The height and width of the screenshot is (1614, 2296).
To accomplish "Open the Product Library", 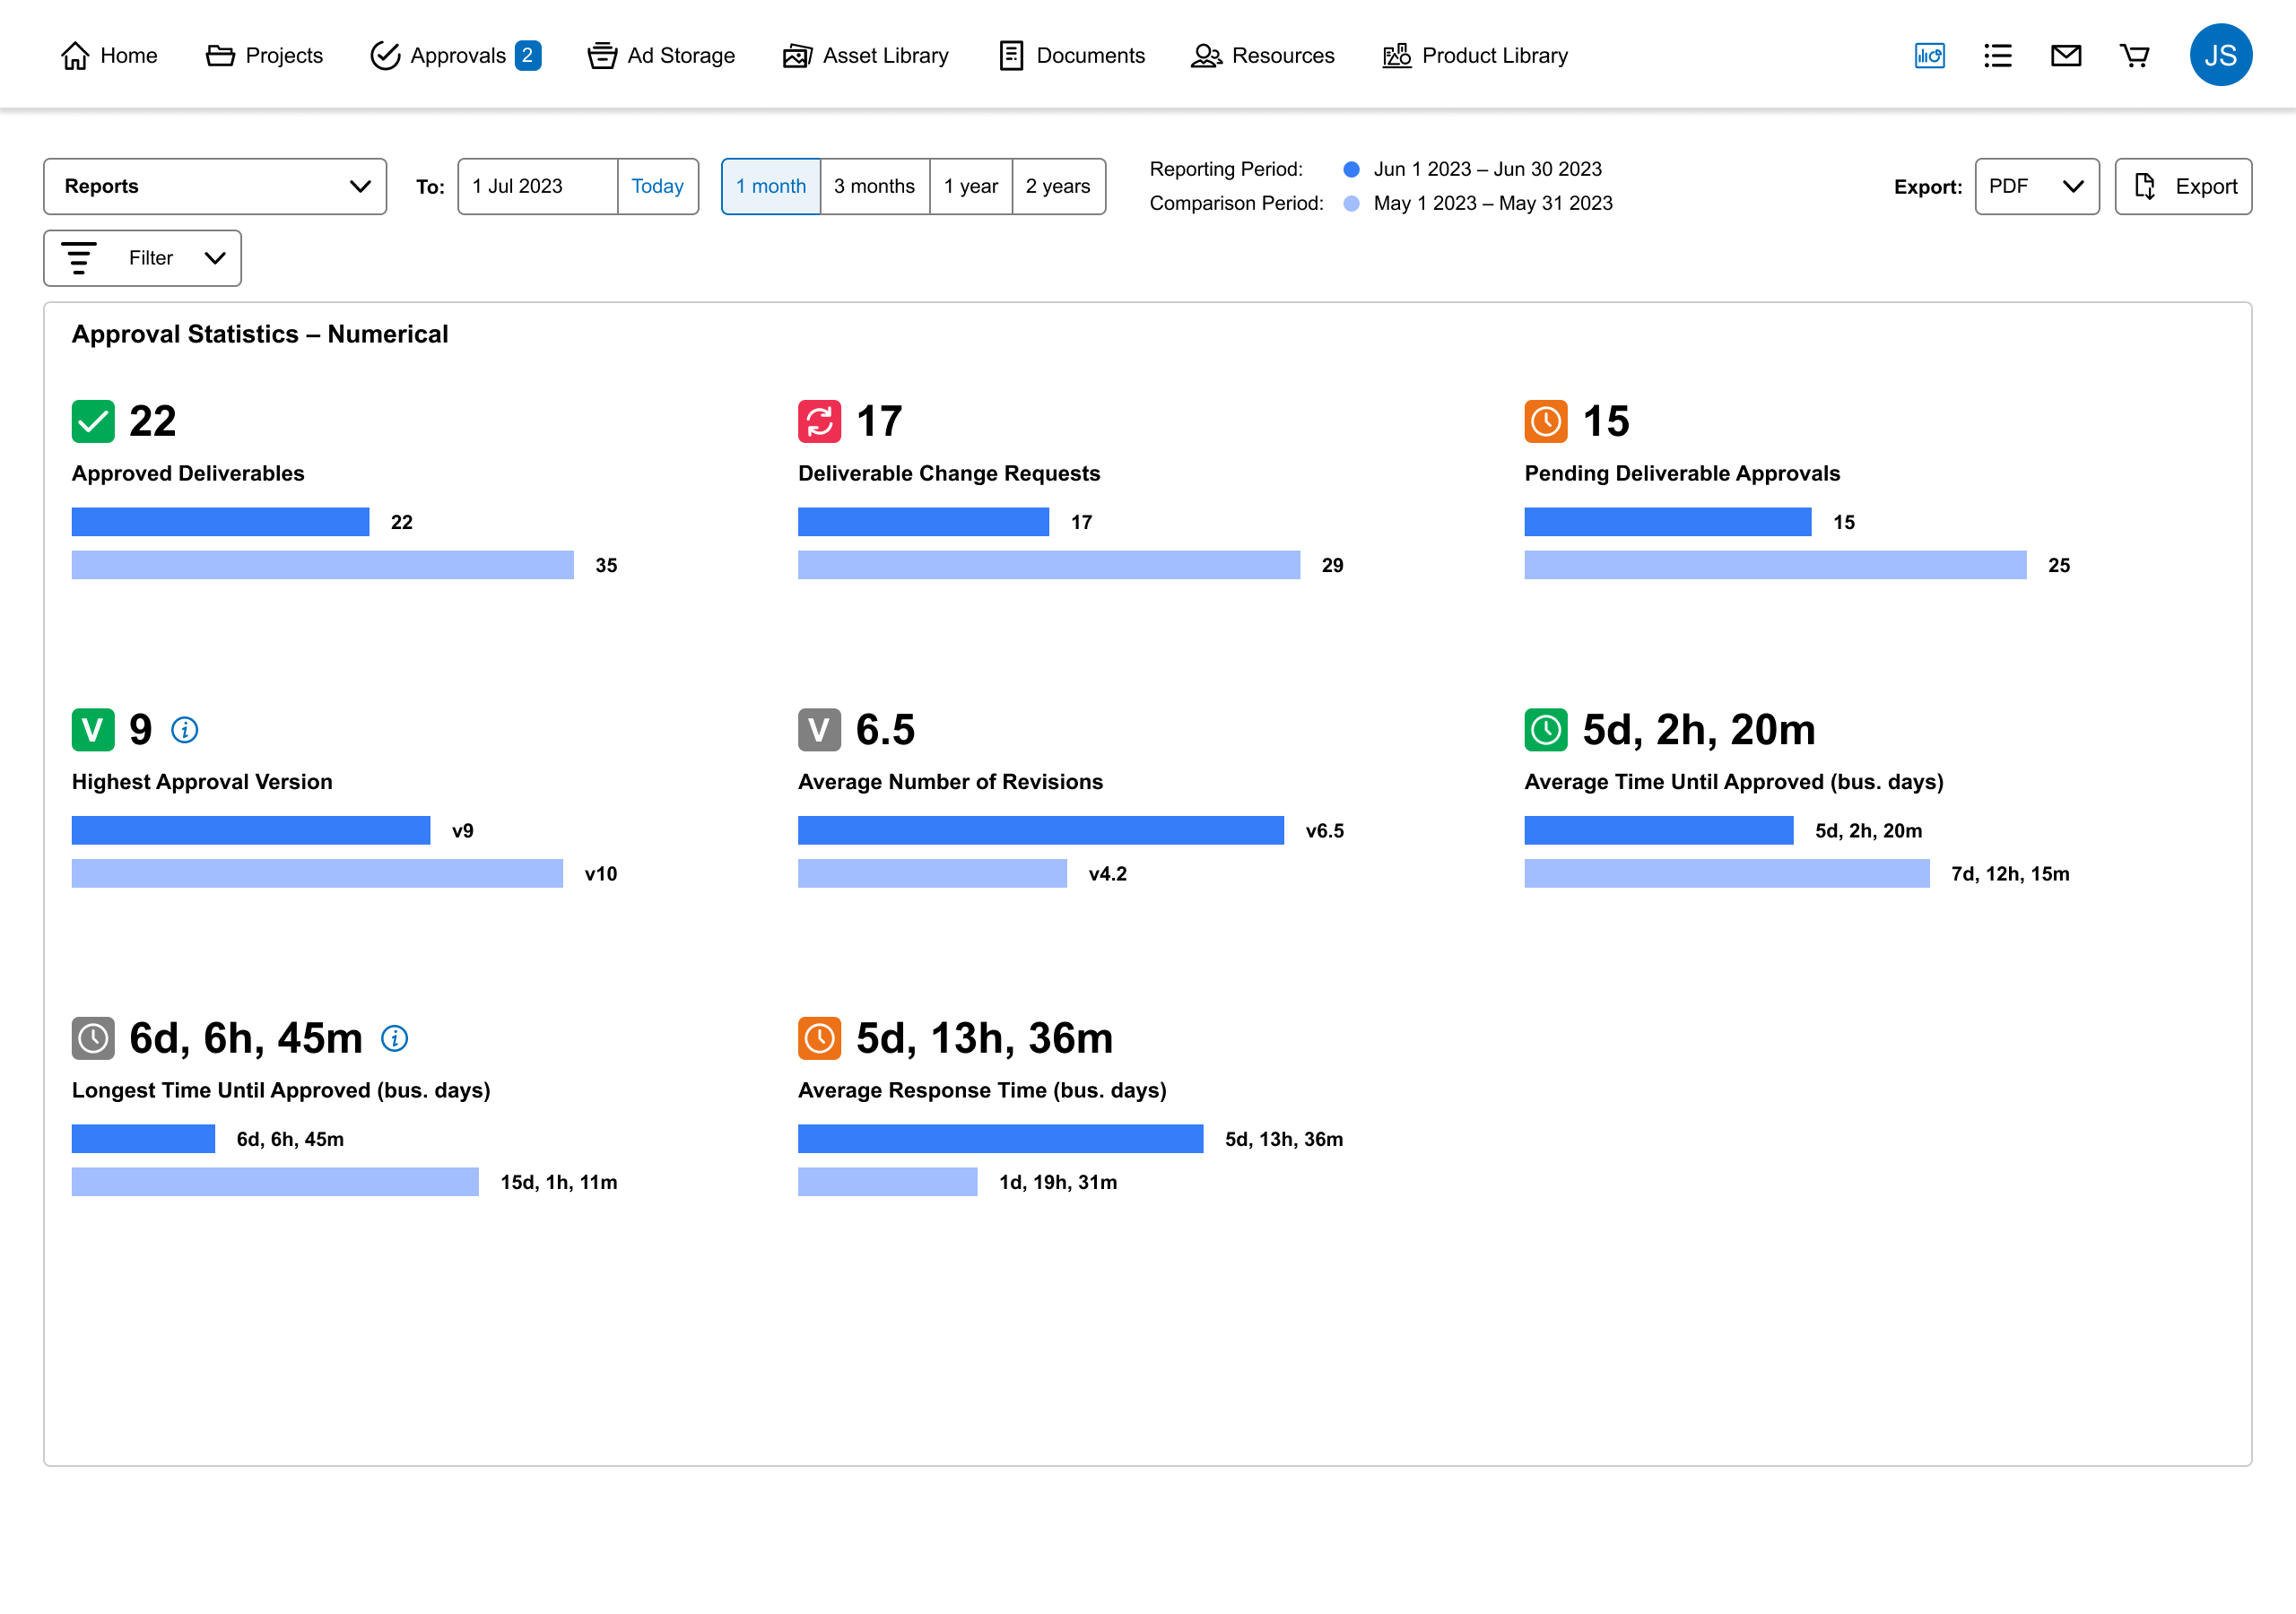I will pyautogui.click(x=1475, y=56).
